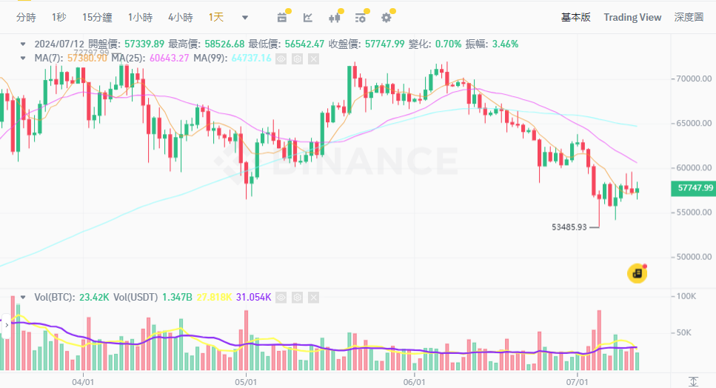The image size is (716, 388).
Task: Hide the Volume indicator using eye icon
Action: pos(281,298)
